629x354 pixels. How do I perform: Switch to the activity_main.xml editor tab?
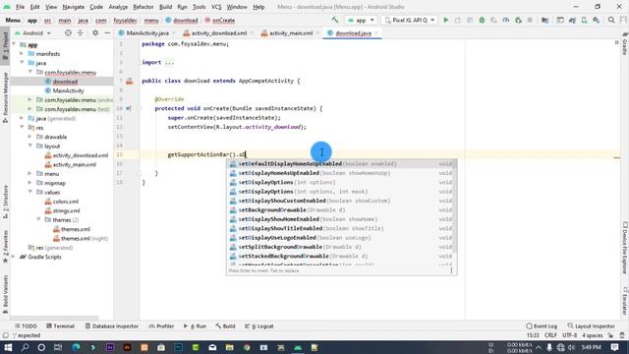pyautogui.click(x=291, y=32)
